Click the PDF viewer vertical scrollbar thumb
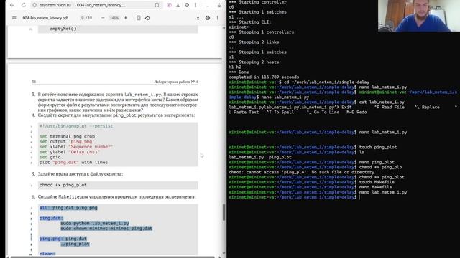Screen dimensions: 460x258 [x=224, y=212]
